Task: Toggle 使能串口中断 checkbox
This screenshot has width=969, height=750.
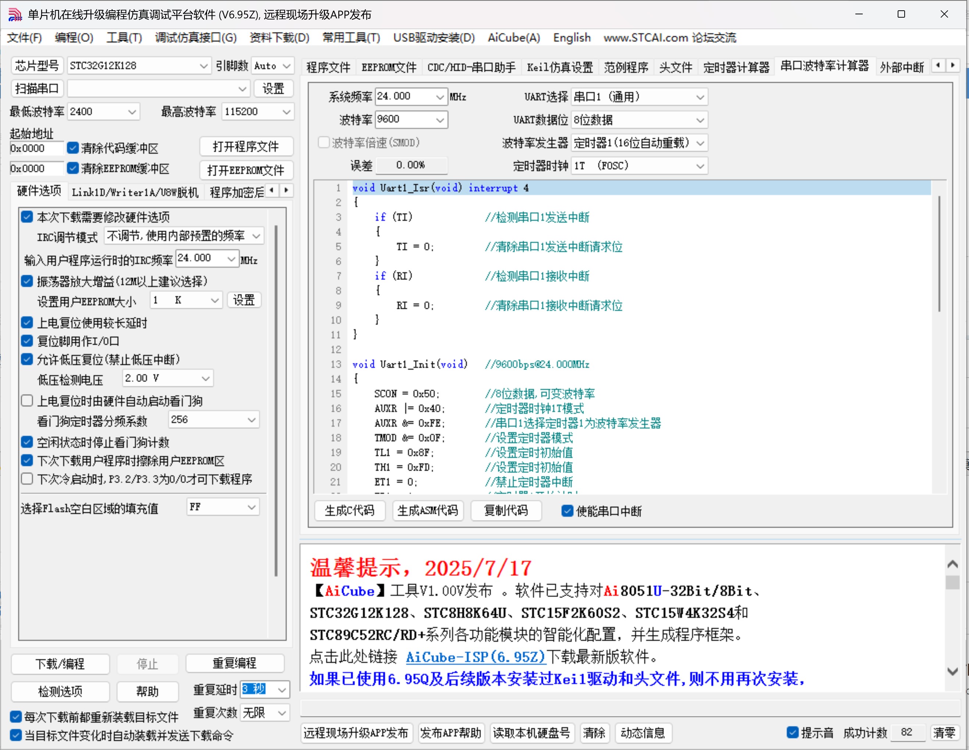Action: 567,511
